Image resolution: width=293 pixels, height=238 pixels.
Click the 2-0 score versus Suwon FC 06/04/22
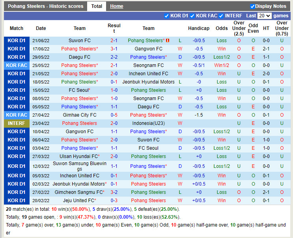point(114,140)
